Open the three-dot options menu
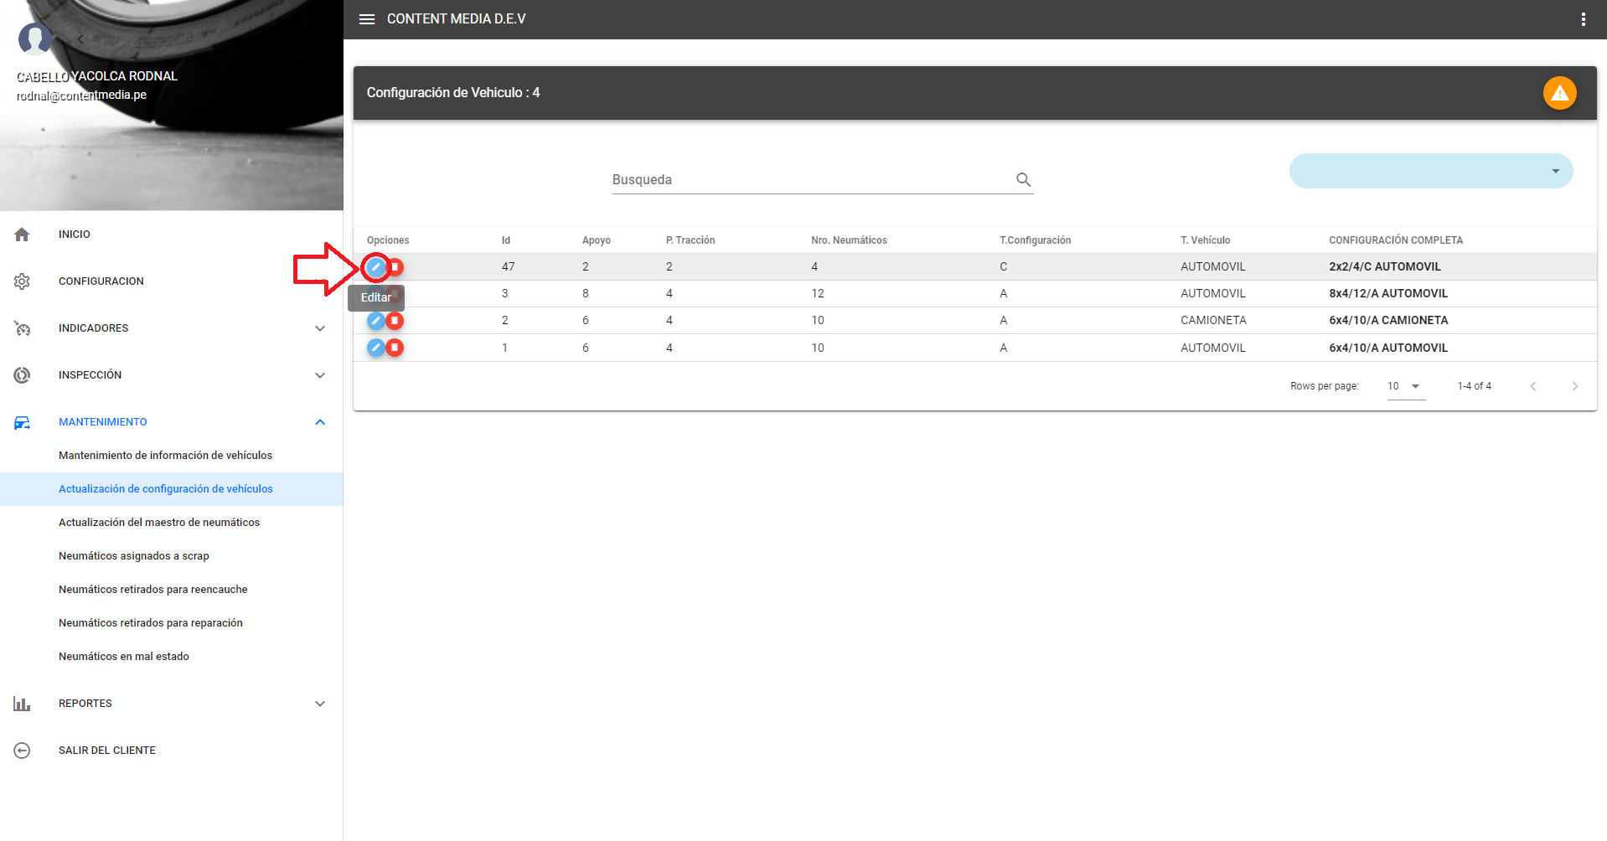Screen dimensions: 1607x841 (x=1583, y=19)
